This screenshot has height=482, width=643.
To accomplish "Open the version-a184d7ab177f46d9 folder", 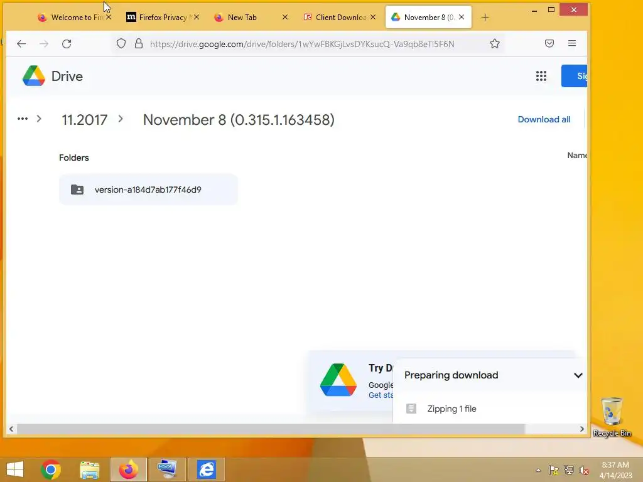I will (x=148, y=190).
